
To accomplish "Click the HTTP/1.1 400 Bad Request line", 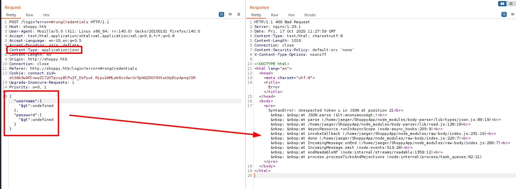I will 282,22.
